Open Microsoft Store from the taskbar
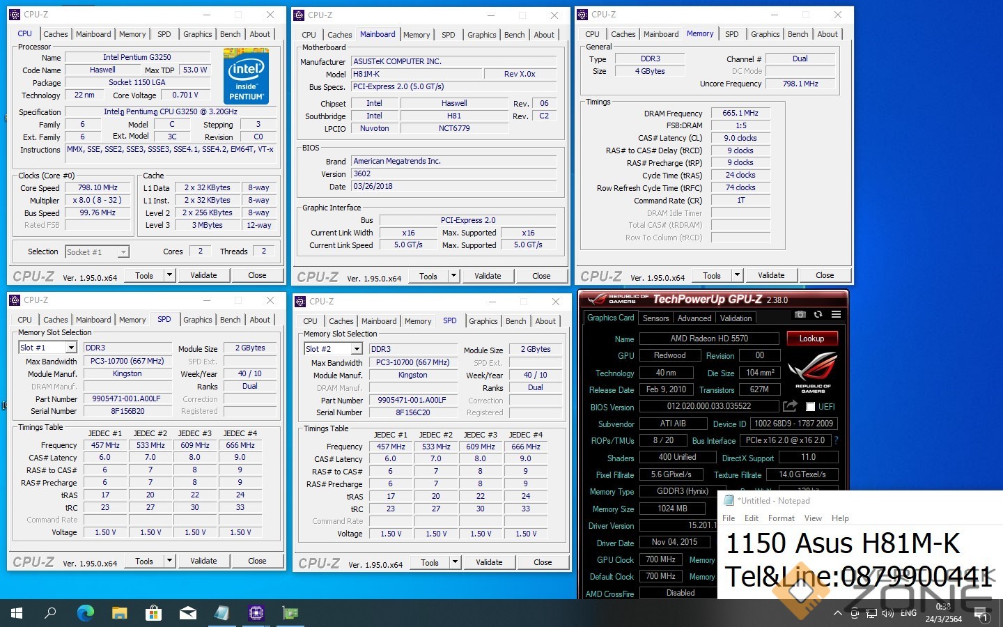The image size is (1003, 627). (x=153, y=613)
